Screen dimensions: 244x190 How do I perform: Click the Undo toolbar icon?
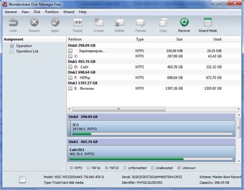[13, 23]
